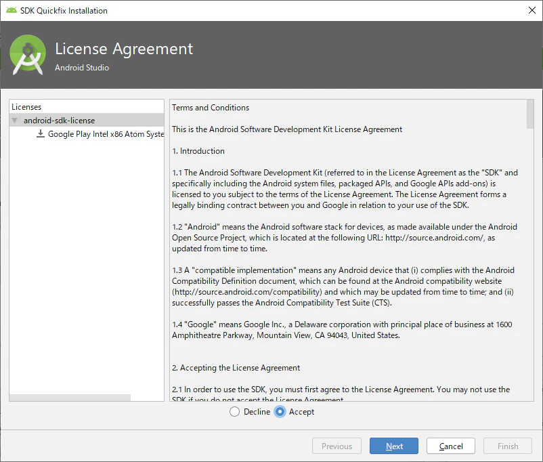Click the Android robot title bar icon
Image resolution: width=543 pixels, height=462 pixels.
click(12, 10)
